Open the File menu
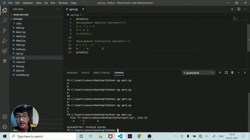The width and height of the screenshot is (250, 140). pyautogui.click(x=10, y=3)
